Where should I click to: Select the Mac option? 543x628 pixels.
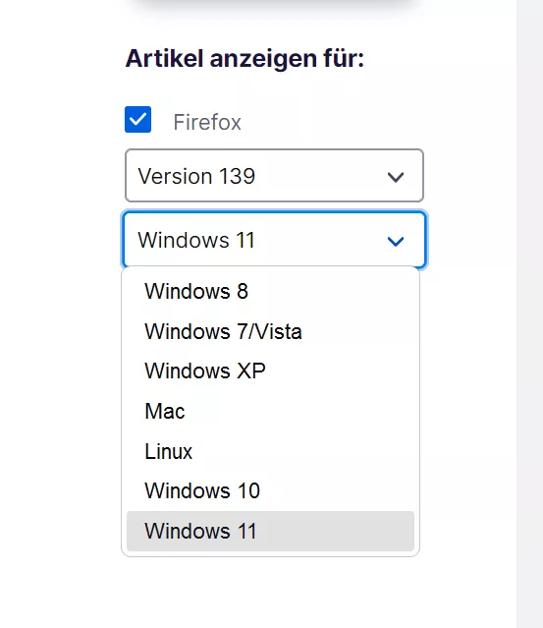[x=270, y=411]
